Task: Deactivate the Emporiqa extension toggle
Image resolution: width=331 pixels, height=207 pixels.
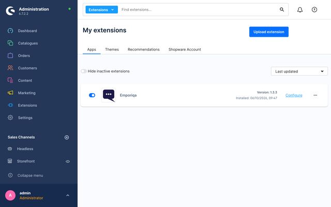Action: tap(92, 95)
